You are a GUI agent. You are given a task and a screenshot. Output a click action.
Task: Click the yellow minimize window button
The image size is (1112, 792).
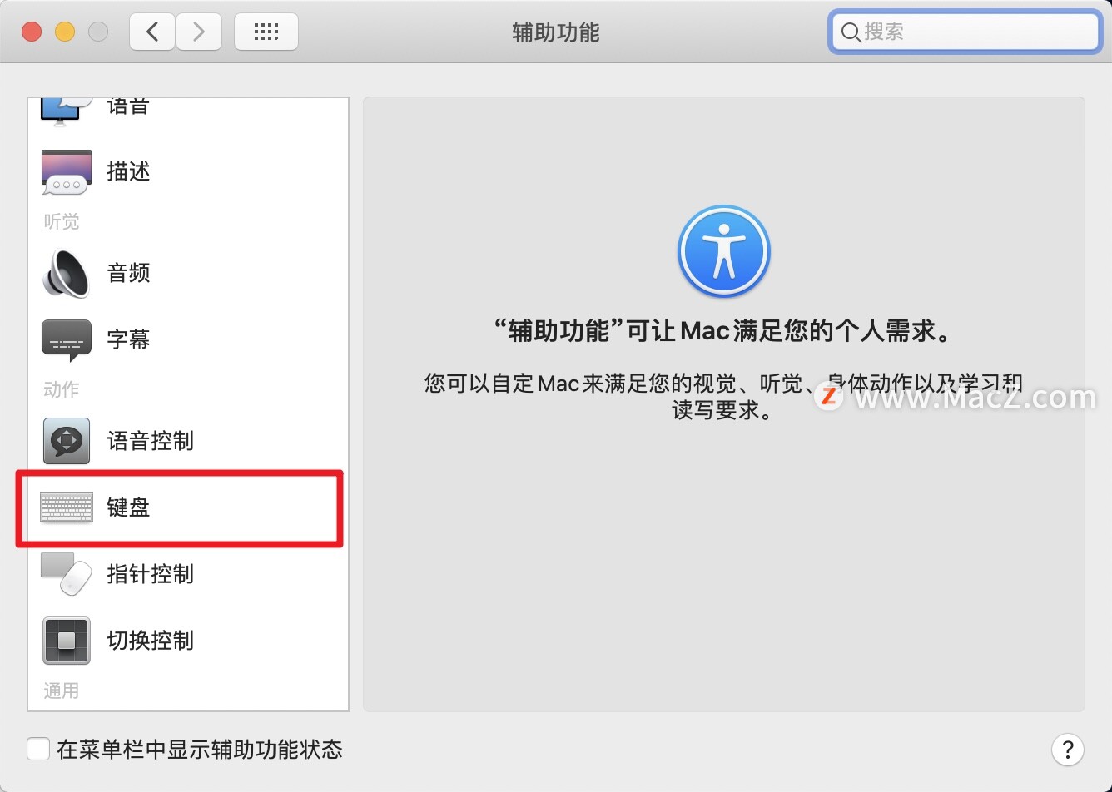65,32
